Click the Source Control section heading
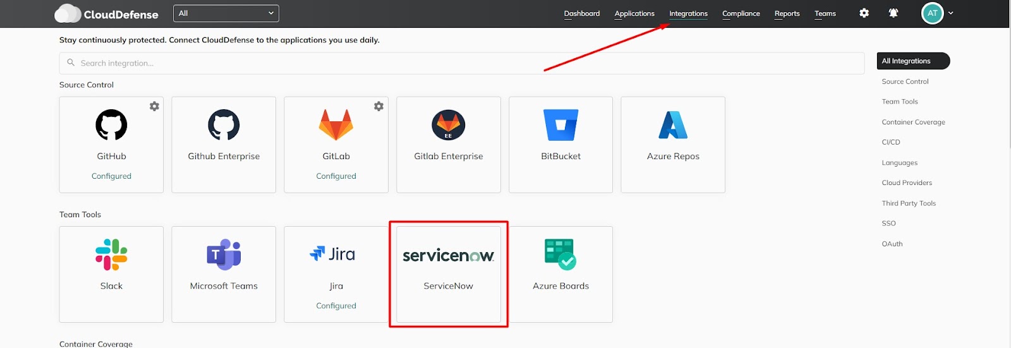Image resolution: width=1011 pixels, height=348 pixels. (x=87, y=85)
